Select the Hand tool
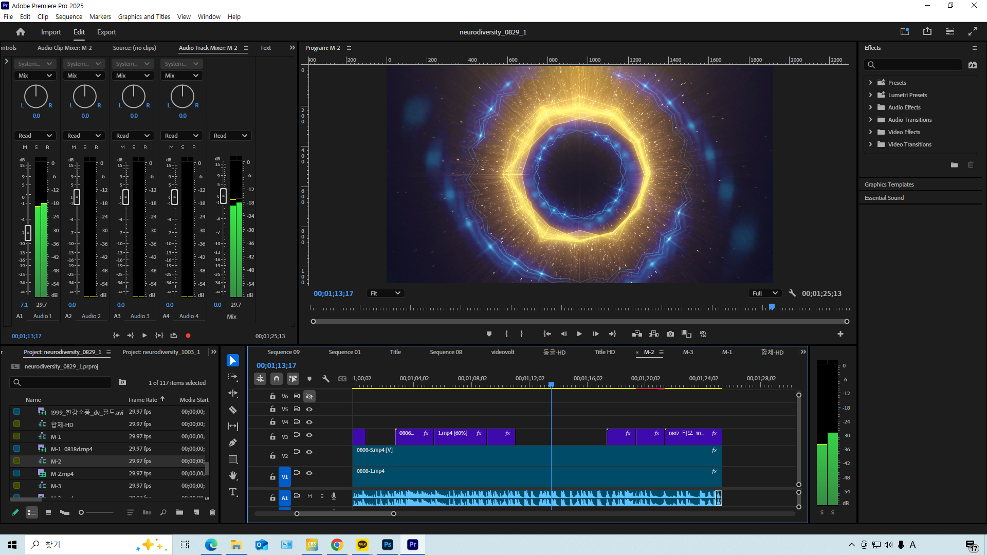The height and width of the screenshot is (555, 987). (233, 475)
